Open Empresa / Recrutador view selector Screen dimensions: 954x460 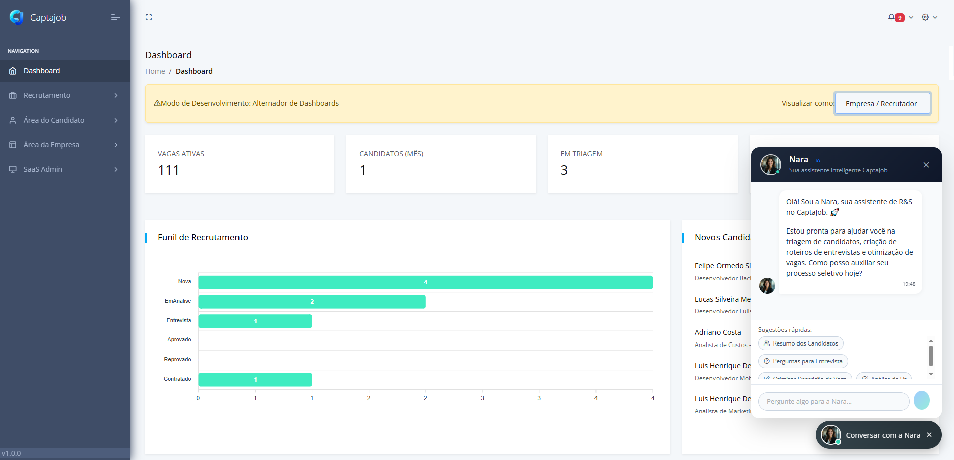point(882,103)
